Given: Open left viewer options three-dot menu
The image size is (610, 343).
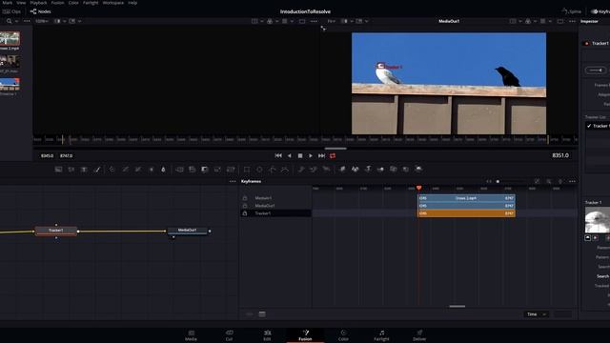Looking at the screenshot, I should point(314,21).
